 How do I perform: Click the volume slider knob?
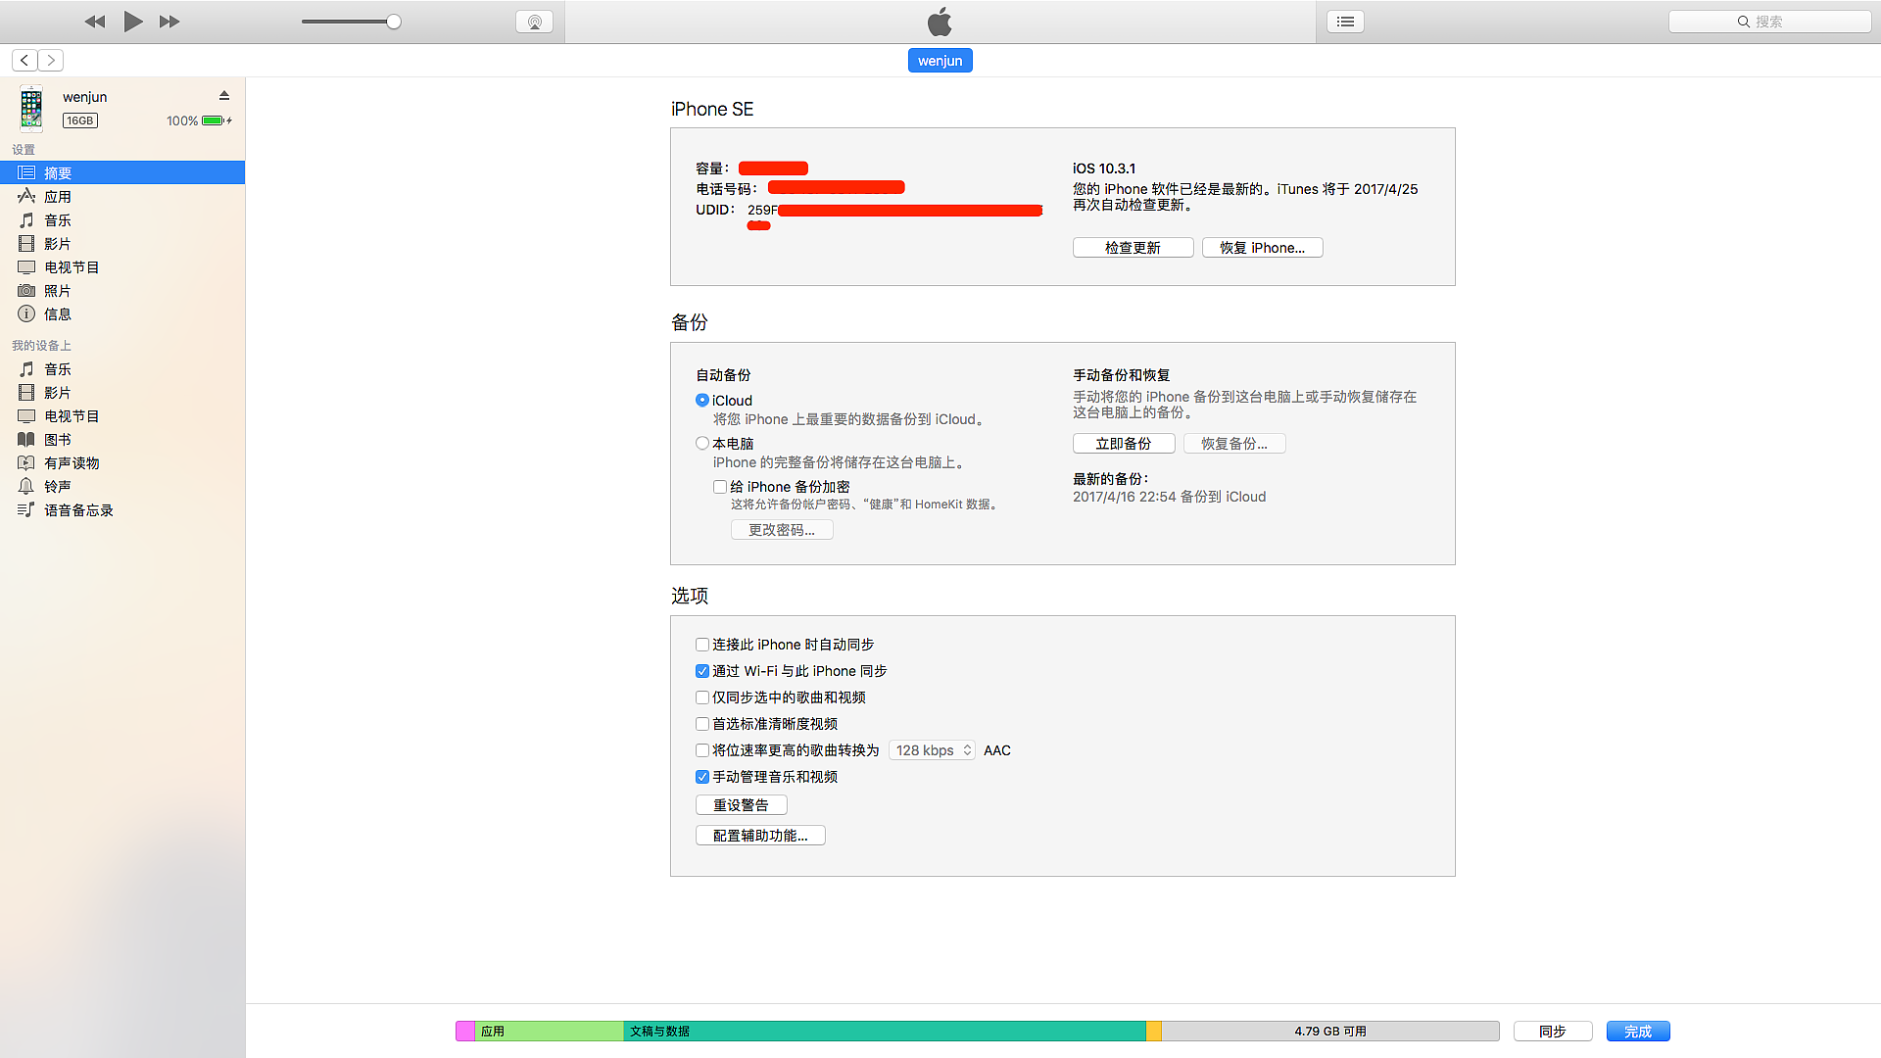point(394,22)
